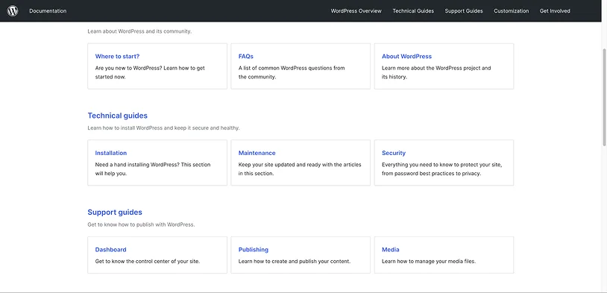Viewport: 607px width, 293px height.
Task: Click 'Keep your site updated and ready' text
Action: (300, 169)
